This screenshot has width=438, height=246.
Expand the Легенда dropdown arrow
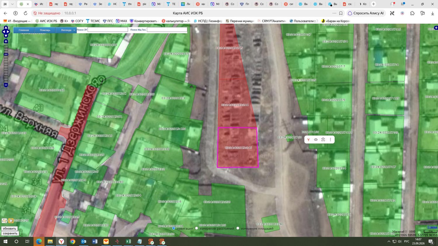[x=74, y=30]
